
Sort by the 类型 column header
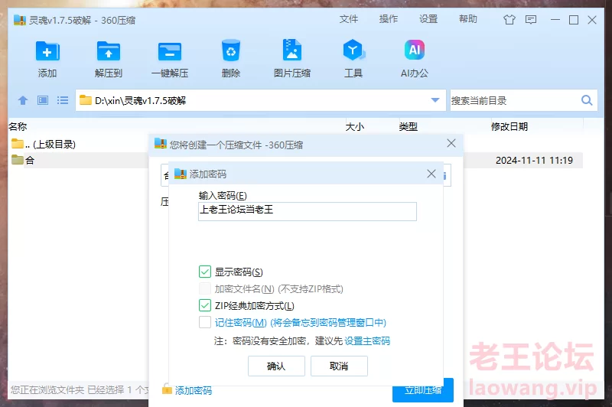pos(409,126)
